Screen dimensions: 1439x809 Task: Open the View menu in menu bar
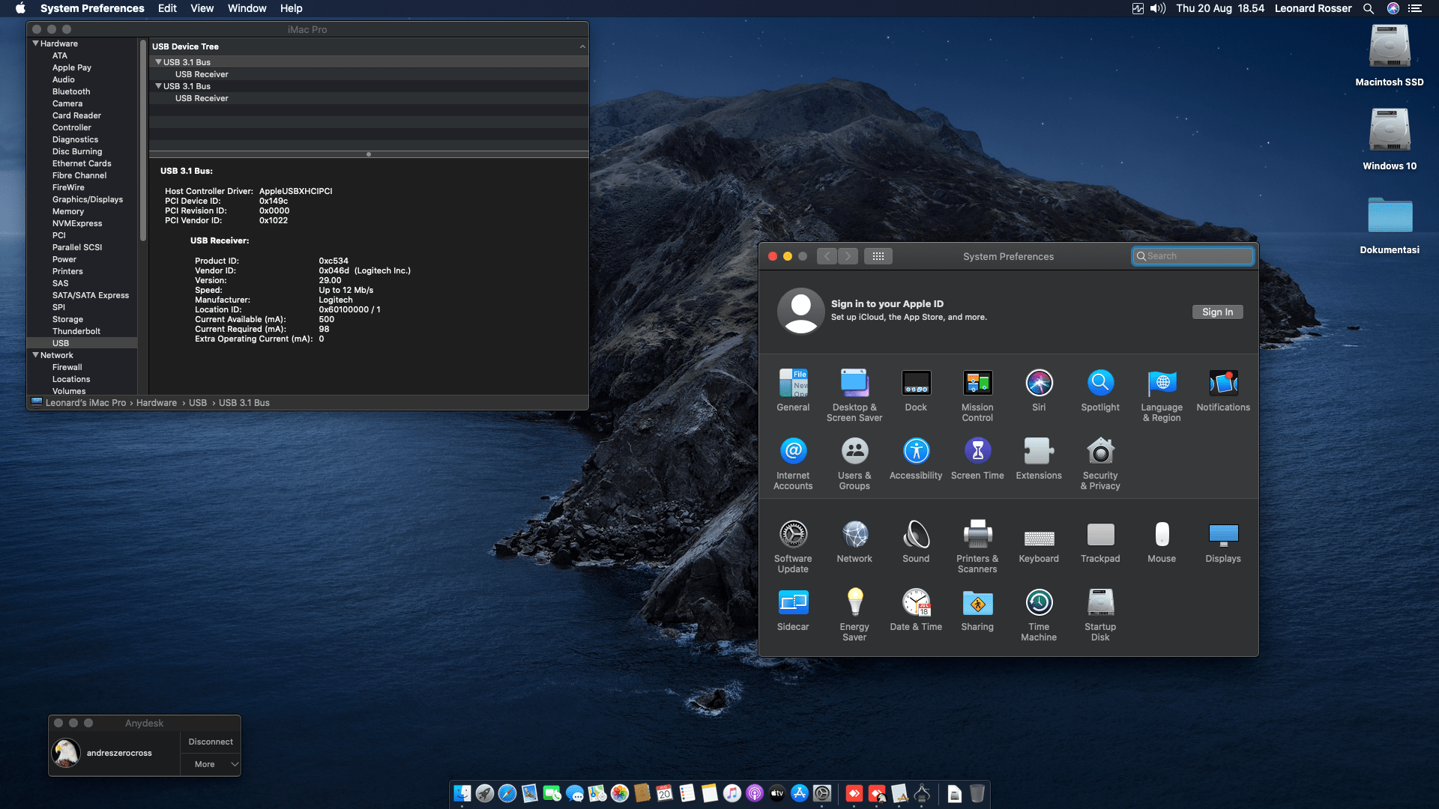[202, 8]
